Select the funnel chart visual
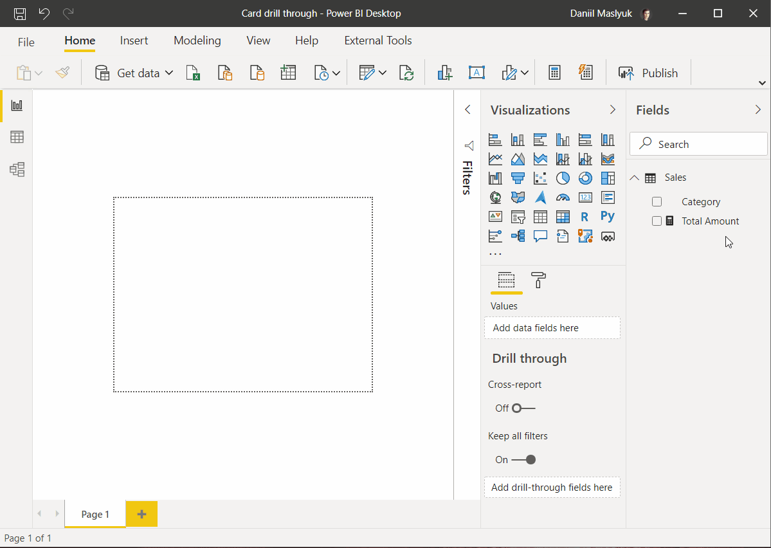This screenshot has width=771, height=548. coord(518,178)
